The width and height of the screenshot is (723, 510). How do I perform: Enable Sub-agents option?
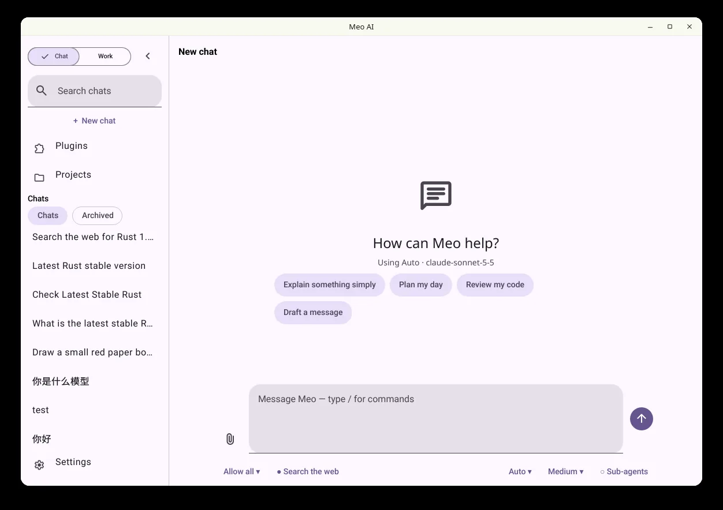tap(624, 471)
